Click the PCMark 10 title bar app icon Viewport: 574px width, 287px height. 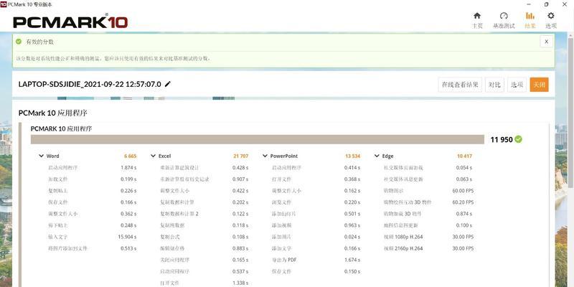pos(4,4)
